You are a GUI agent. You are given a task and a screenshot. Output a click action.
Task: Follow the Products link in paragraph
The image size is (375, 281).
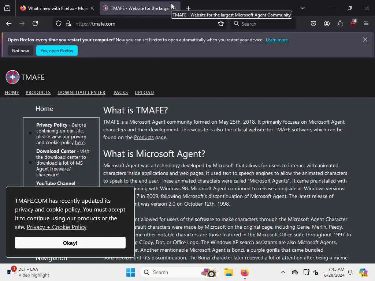point(144,138)
